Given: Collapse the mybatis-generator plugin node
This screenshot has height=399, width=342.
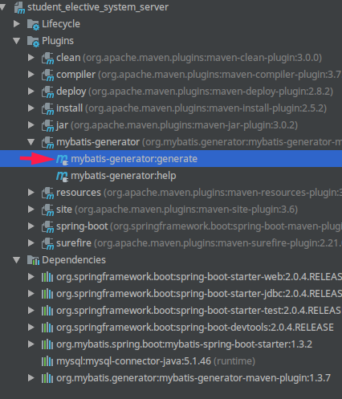Looking at the screenshot, I should tap(31, 142).
